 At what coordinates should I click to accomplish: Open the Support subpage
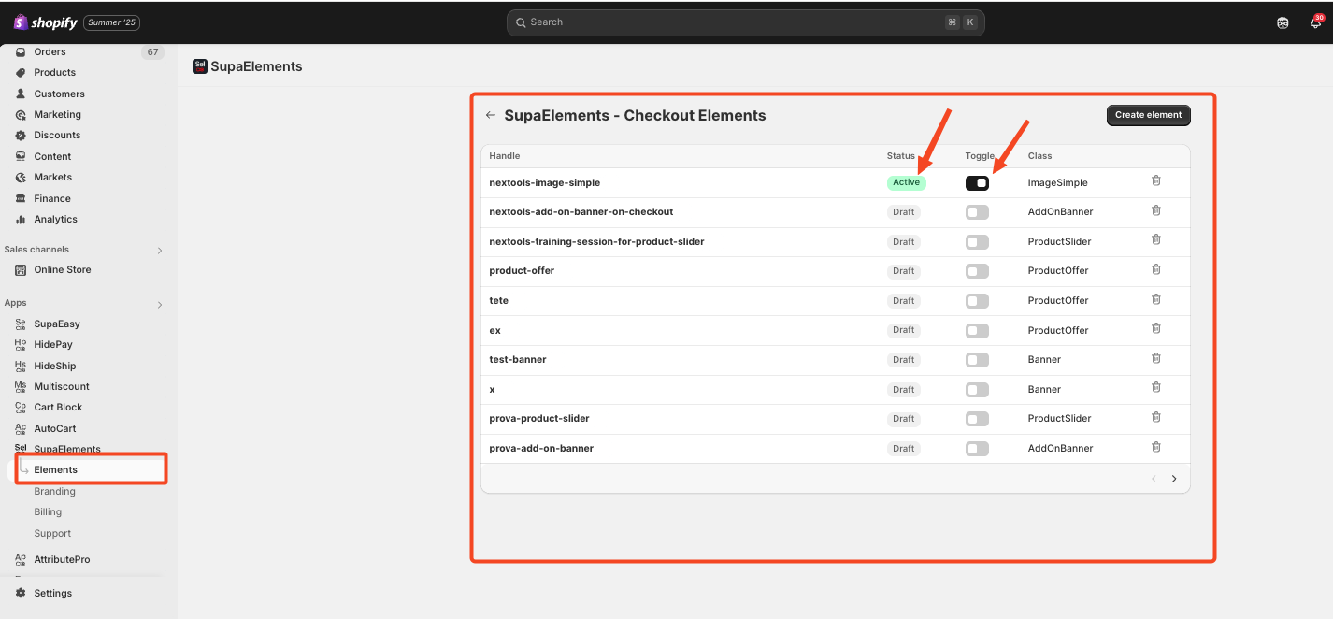52,533
